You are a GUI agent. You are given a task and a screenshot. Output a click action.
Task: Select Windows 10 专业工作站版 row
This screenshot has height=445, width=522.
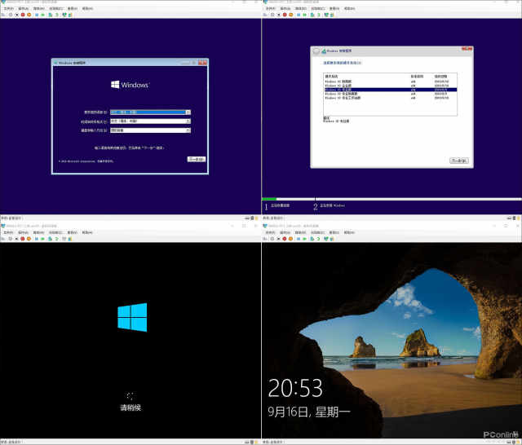(x=390, y=98)
